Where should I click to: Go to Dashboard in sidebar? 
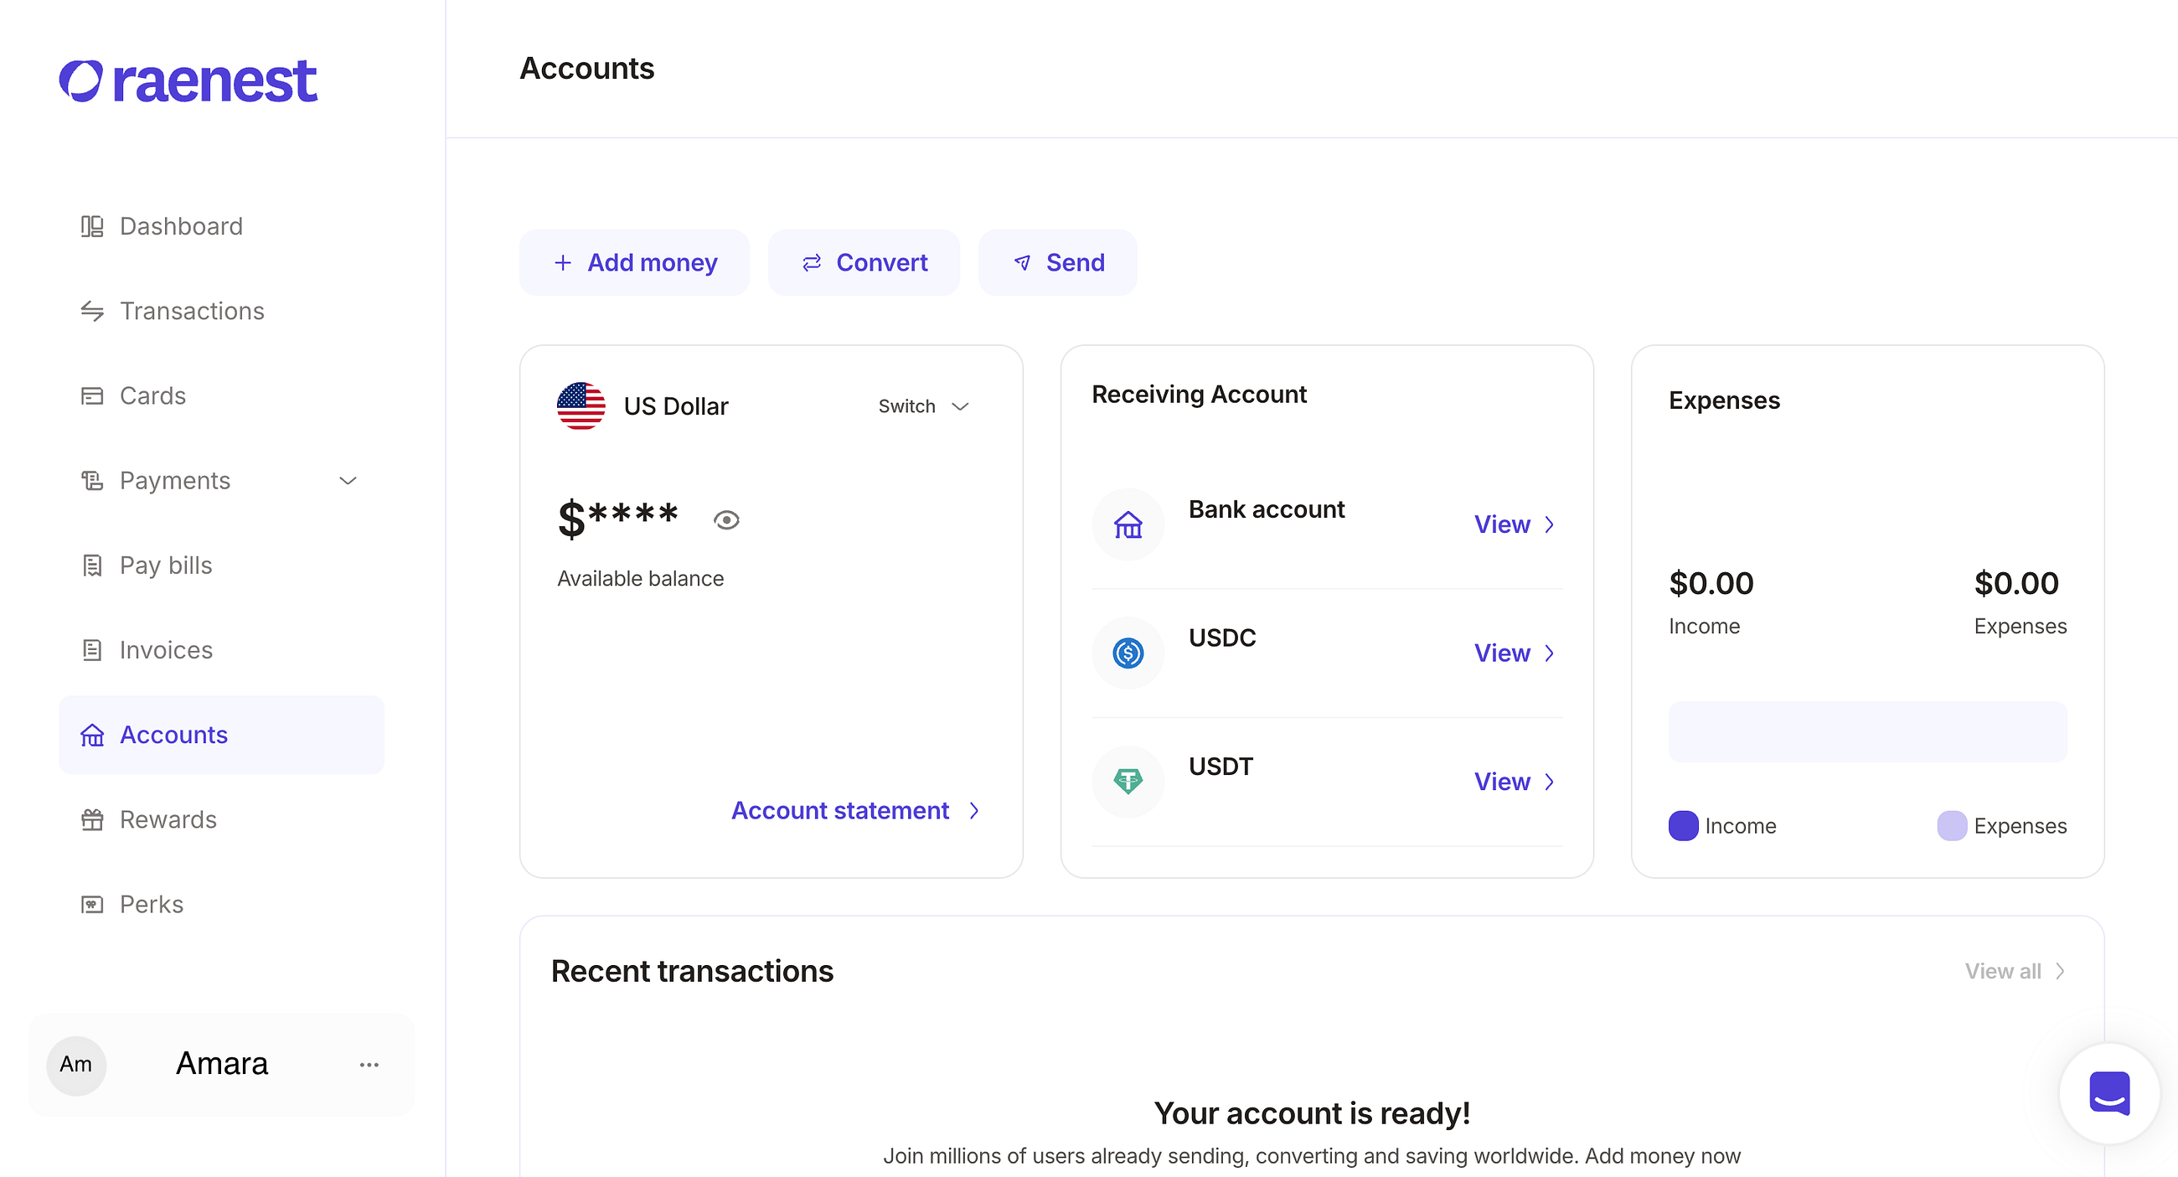pos(221,227)
